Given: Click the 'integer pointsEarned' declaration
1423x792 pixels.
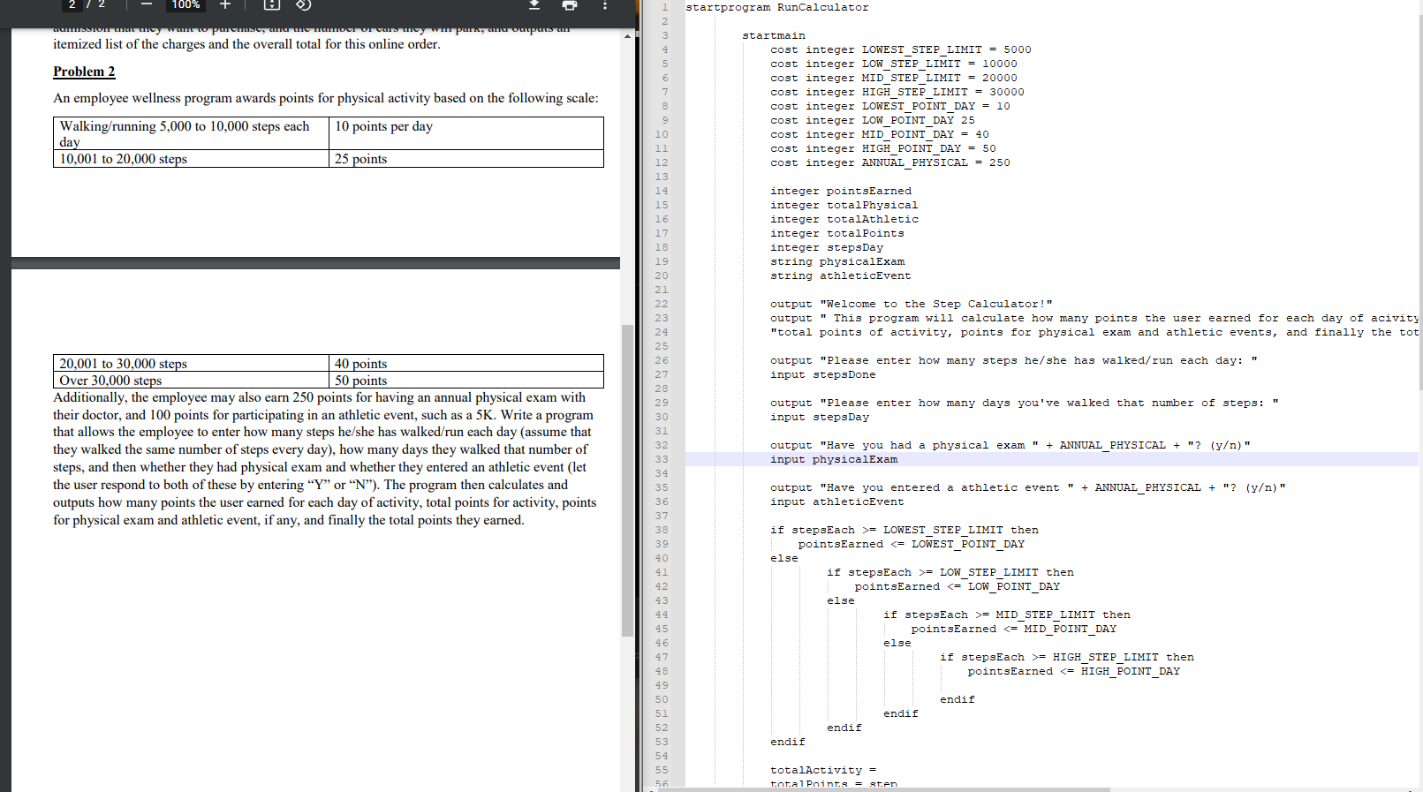Looking at the screenshot, I should 841,191.
